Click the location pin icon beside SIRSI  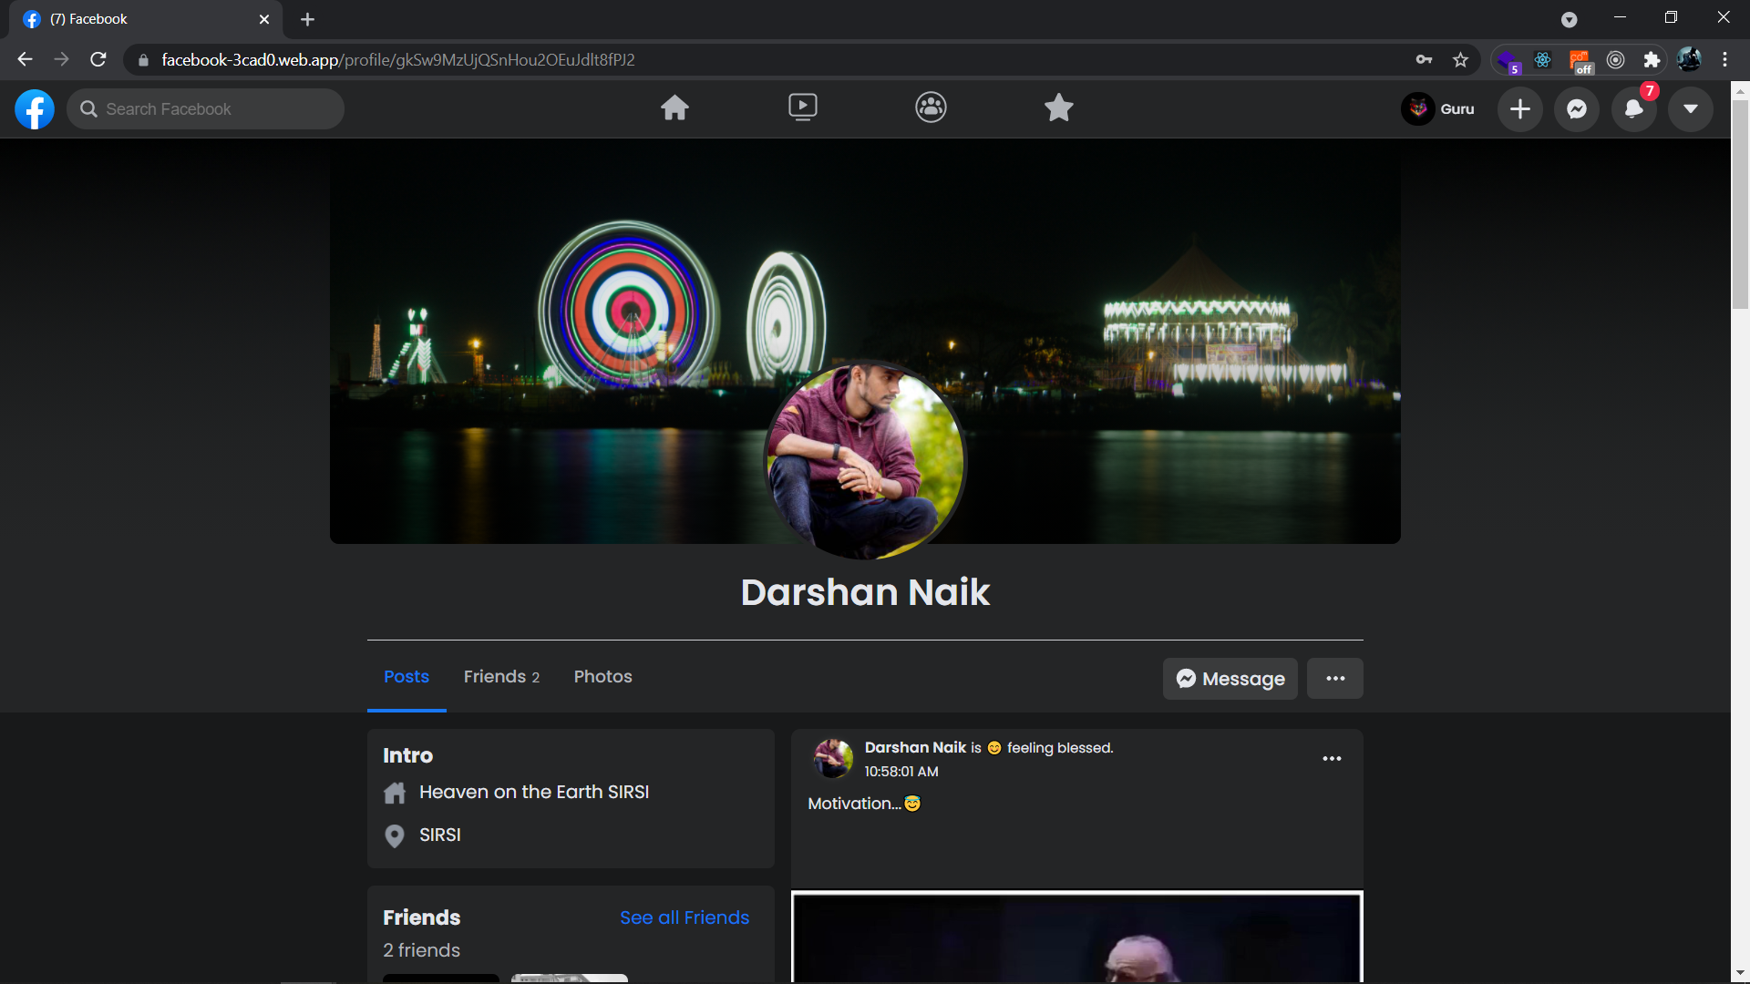395,835
